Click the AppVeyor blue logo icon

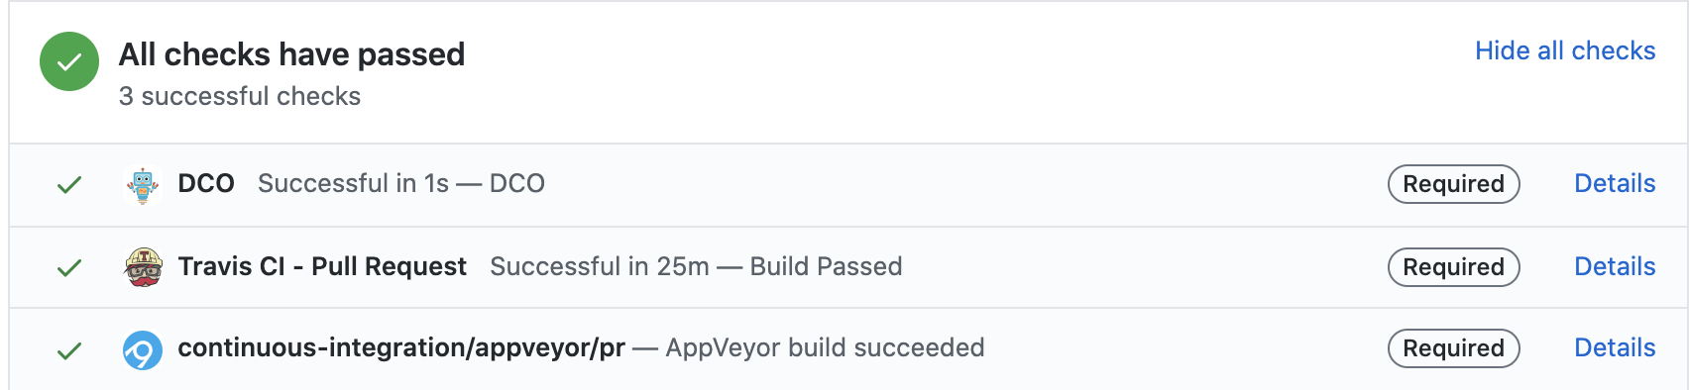pyautogui.click(x=143, y=350)
